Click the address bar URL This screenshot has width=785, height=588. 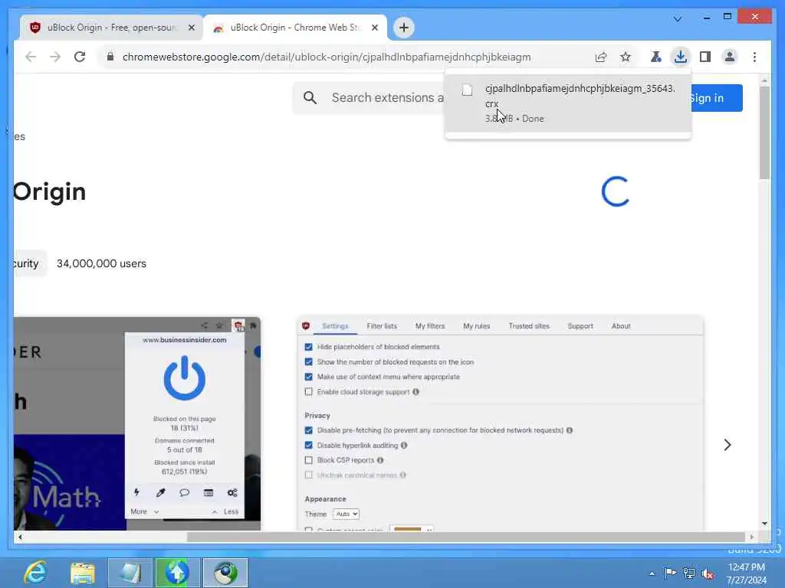pyautogui.click(x=327, y=57)
